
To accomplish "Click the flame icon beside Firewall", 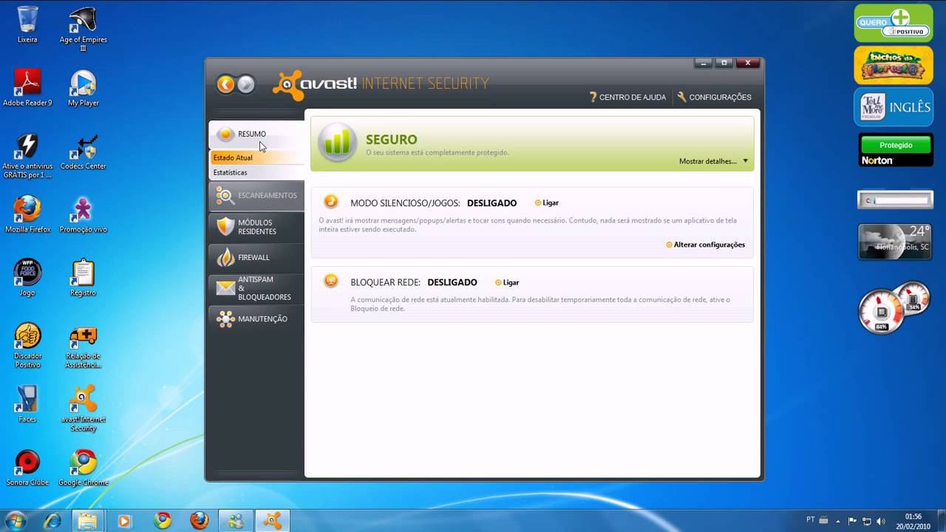I will pos(225,257).
